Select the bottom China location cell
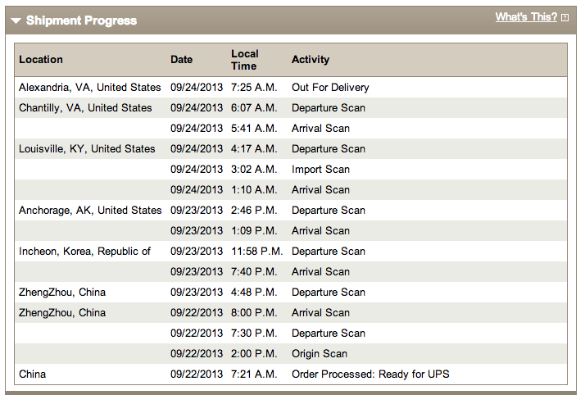The image size is (585, 404). [33, 374]
